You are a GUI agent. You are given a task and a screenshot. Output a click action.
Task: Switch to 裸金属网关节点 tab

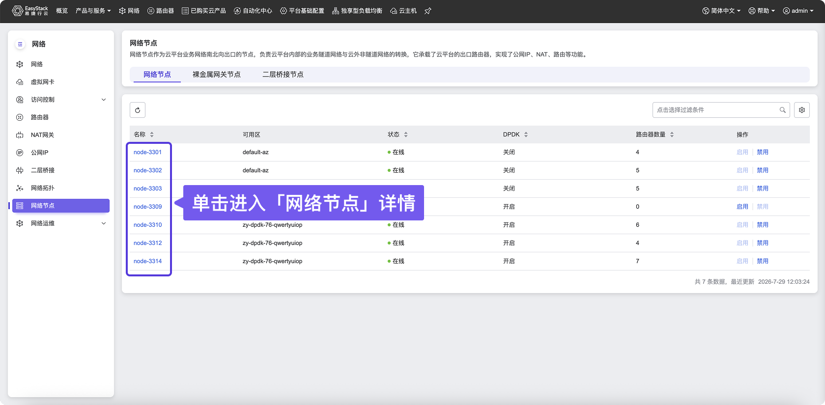[217, 75]
